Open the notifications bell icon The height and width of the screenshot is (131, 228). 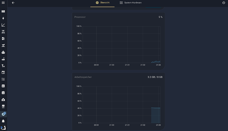coord(3,121)
